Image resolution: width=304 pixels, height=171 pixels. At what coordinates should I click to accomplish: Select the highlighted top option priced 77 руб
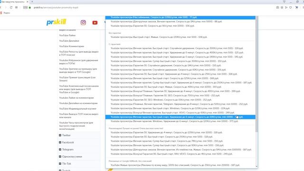click(180, 17)
